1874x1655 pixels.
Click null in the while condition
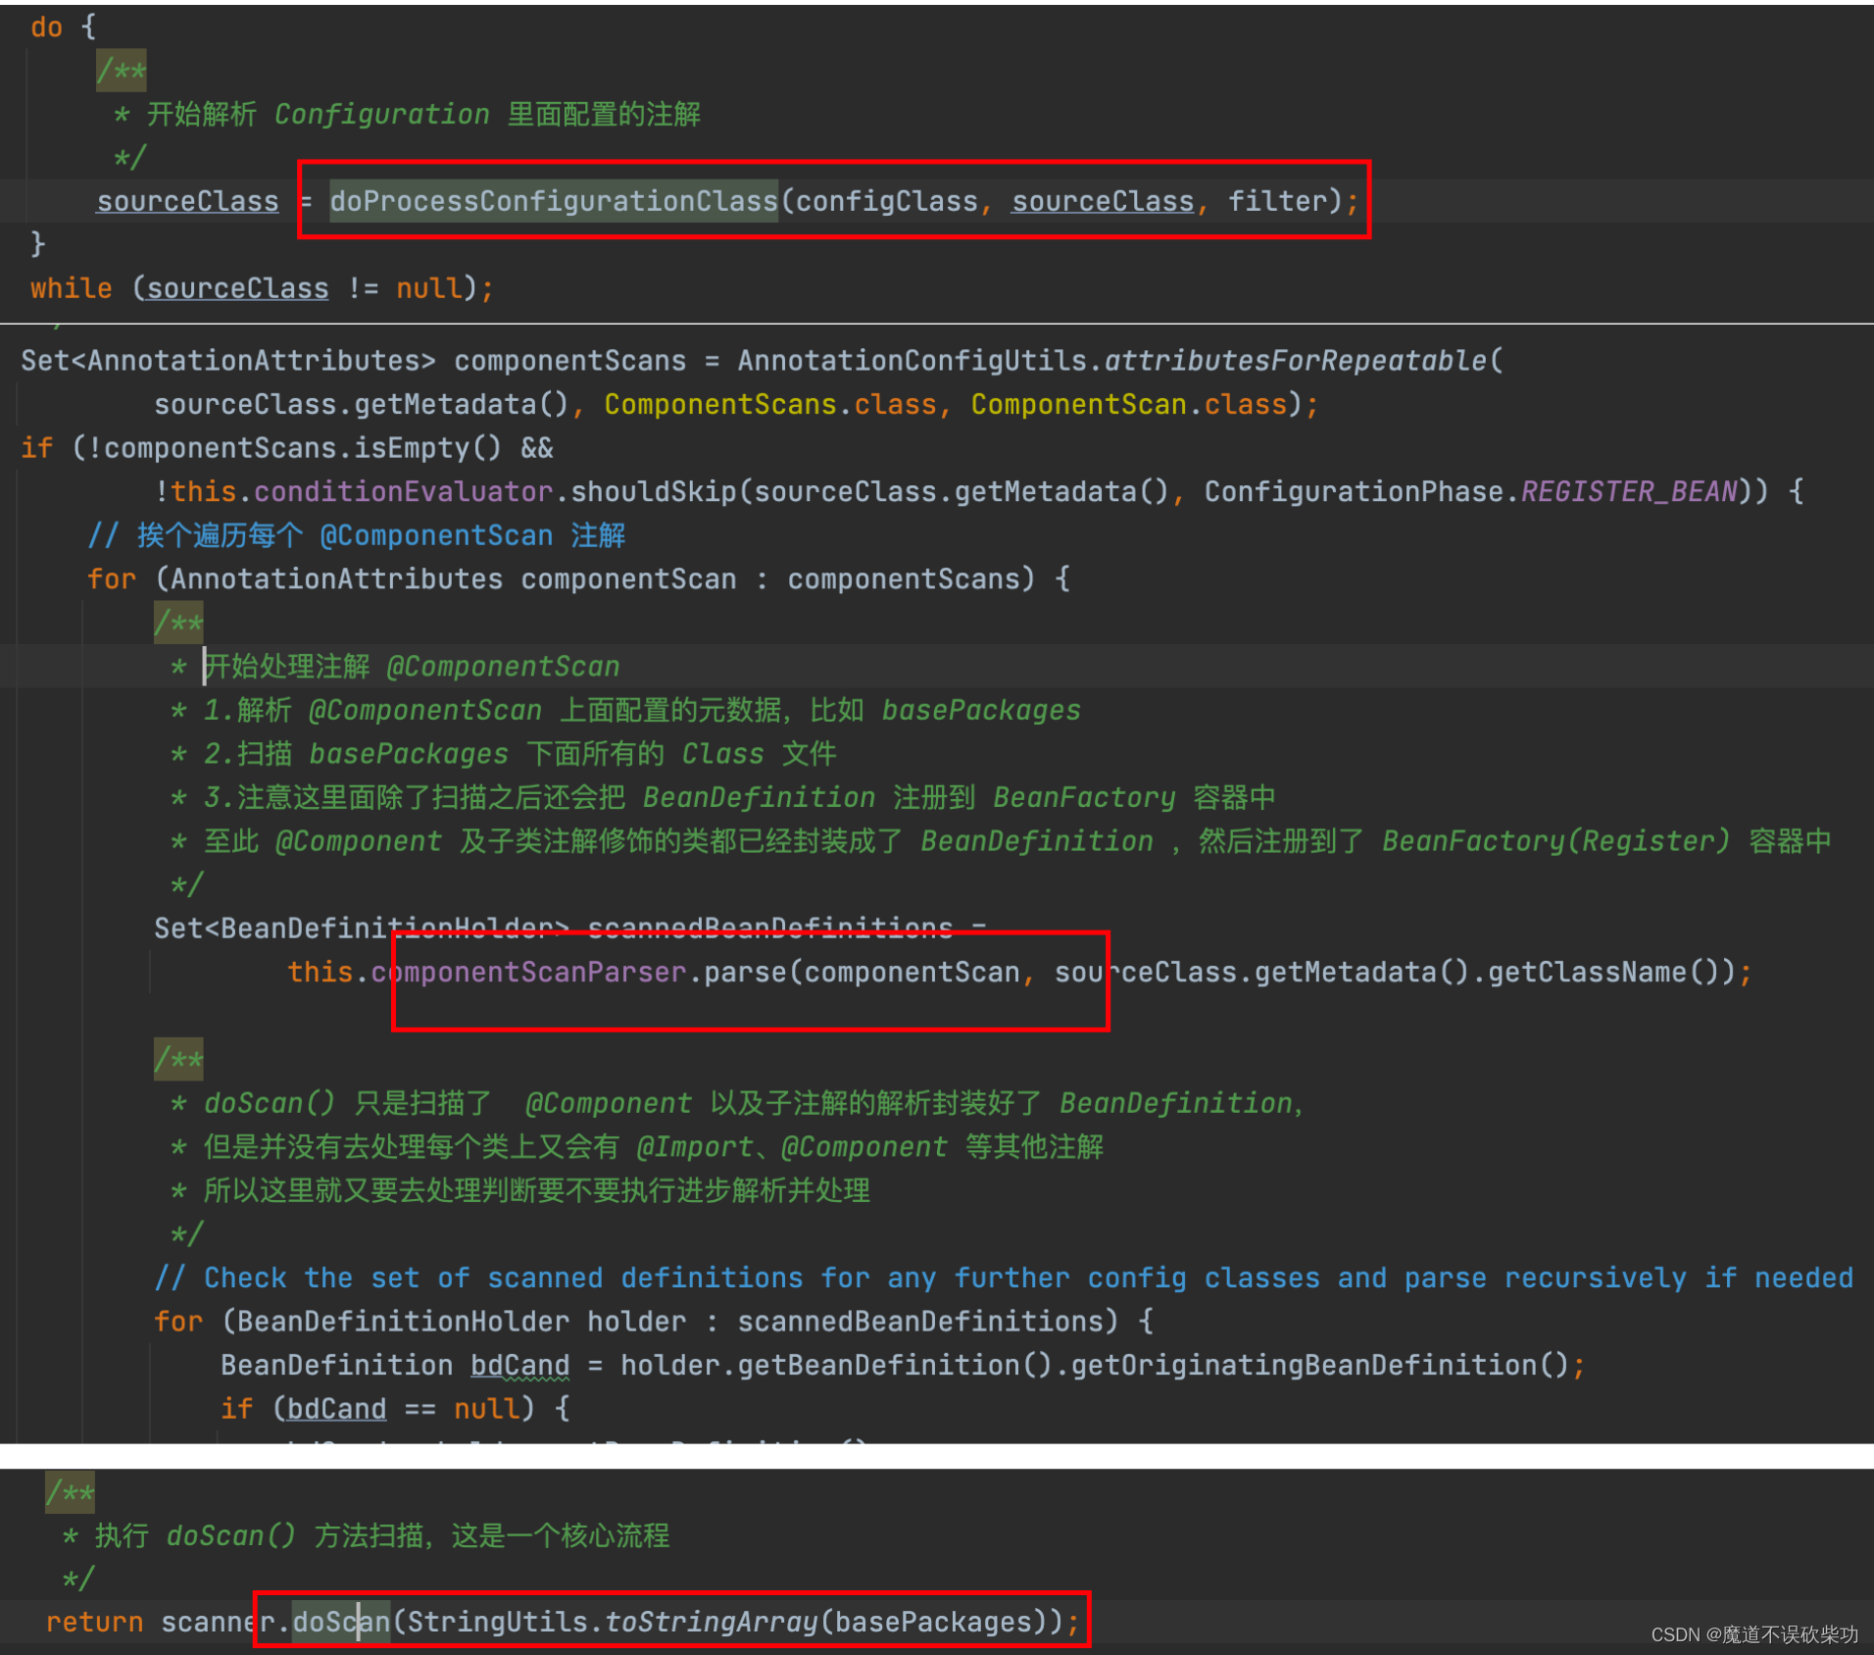(x=428, y=288)
